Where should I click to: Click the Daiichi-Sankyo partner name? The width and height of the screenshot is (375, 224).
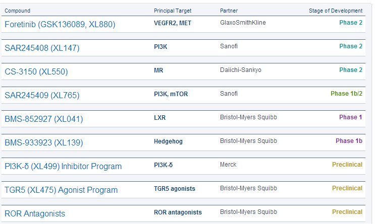[239, 70]
